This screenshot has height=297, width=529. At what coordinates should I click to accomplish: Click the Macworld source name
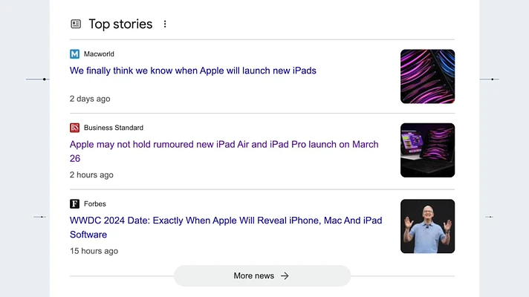(99, 54)
